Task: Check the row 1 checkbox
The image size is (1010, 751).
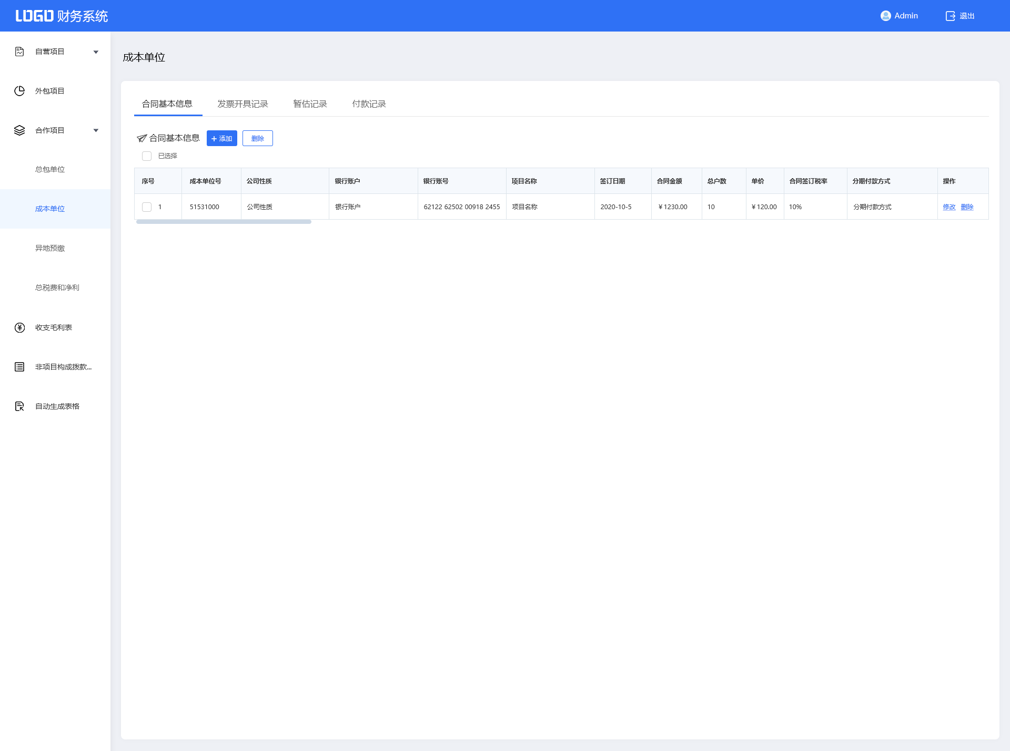Action: (x=147, y=207)
